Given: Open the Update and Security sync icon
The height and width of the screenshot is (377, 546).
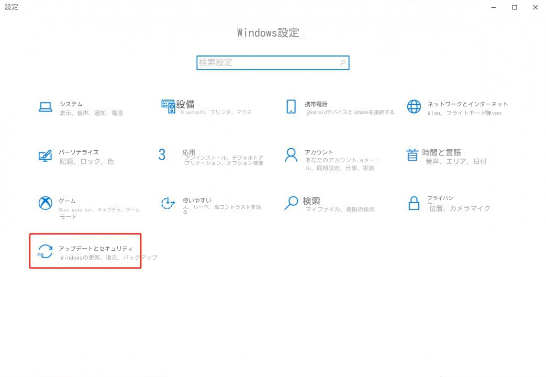Looking at the screenshot, I should point(46,251).
